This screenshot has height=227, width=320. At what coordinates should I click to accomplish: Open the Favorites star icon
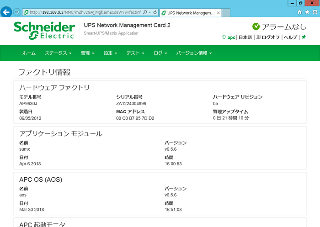pos(307,12)
